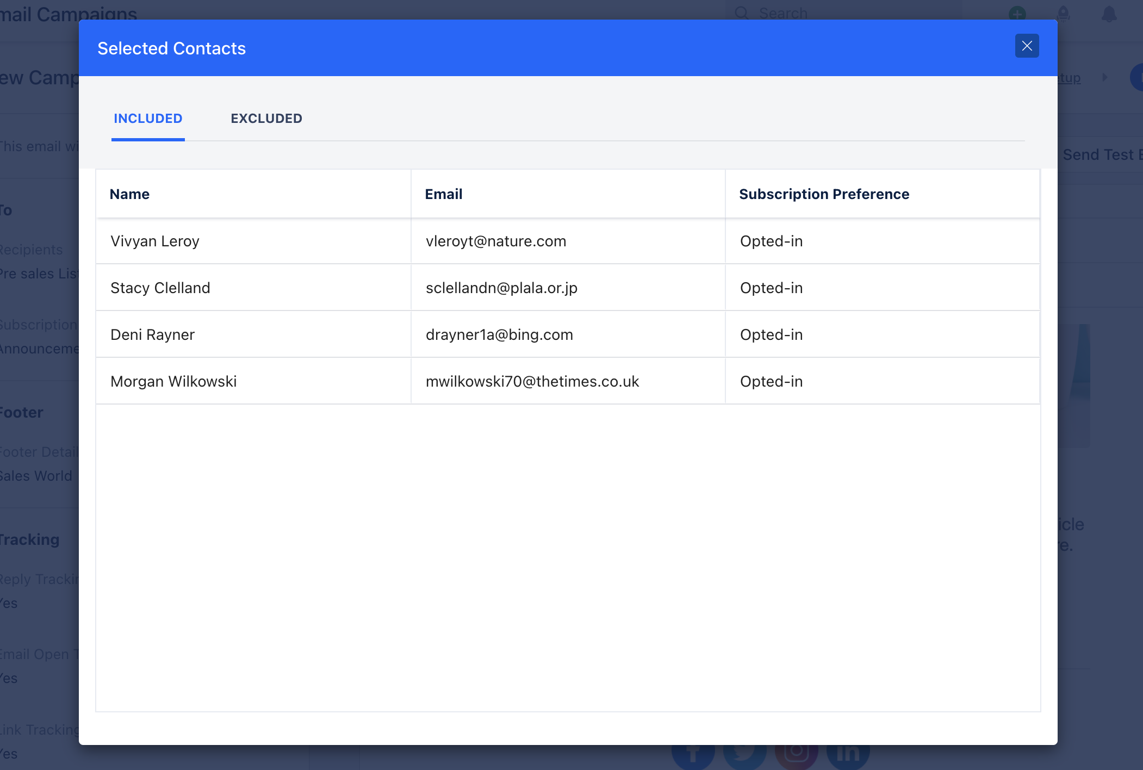This screenshot has height=770, width=1143.
Task: Click email vleroyt@nature.com
Action: click(x=496, y=241)
